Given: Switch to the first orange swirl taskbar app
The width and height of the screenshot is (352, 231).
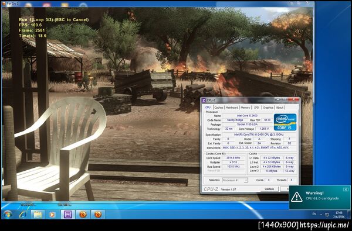Looking at the screenshot, I should coord(83,215).
